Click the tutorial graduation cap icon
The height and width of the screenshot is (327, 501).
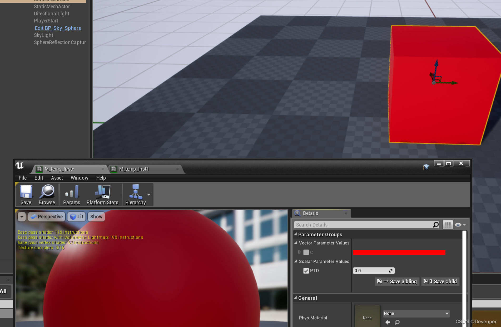426,167
